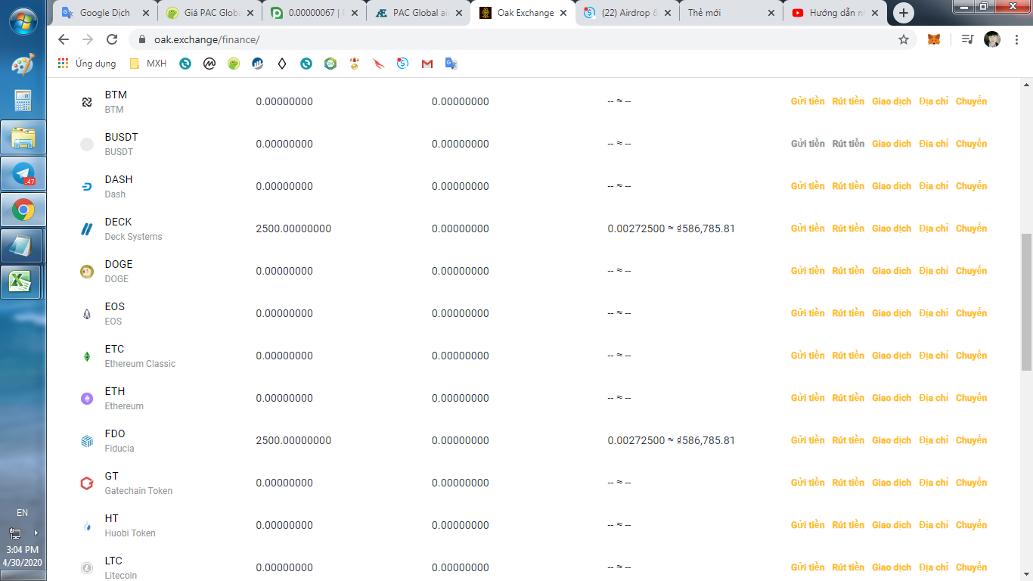Image resolution: width=1033 pixels, height=581 pixels.
Task: Open the Google Translate bookmark icon
Action: tap(451, 64)
